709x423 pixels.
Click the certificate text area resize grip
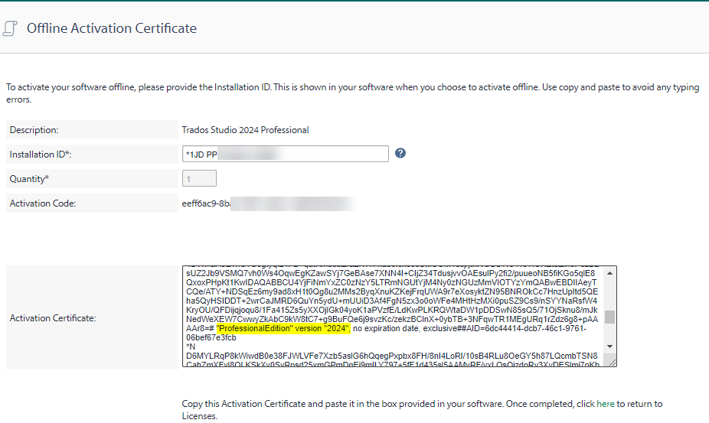click(613, 362)
